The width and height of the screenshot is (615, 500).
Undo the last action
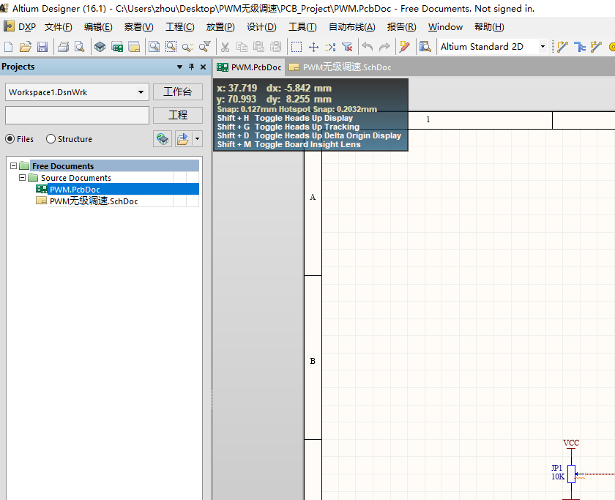point(368,47)
